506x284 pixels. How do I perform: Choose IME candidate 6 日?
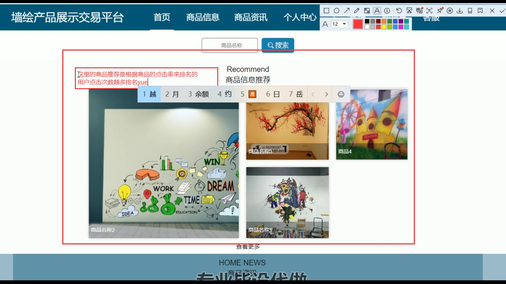273,94
